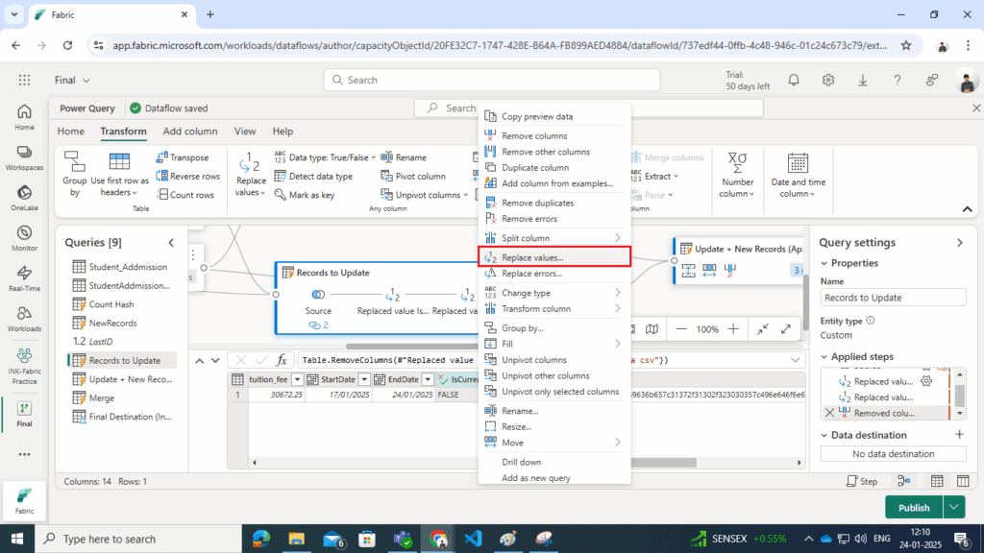Click the Rename ribbon command
The width and height of the screenshot is (984, 553).
[x=404, y=157]
